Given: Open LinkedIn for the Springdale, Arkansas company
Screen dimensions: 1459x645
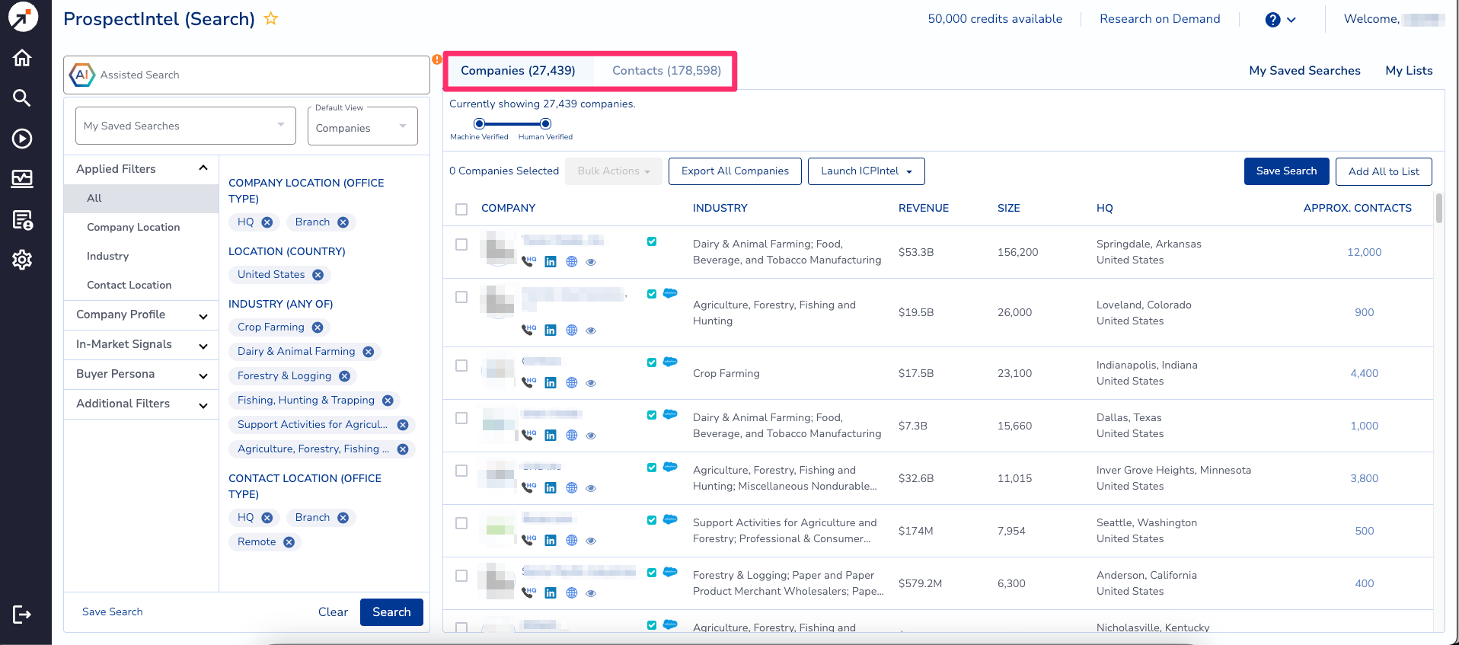Looking at the screenshot, I should click(x=551, y=262).
